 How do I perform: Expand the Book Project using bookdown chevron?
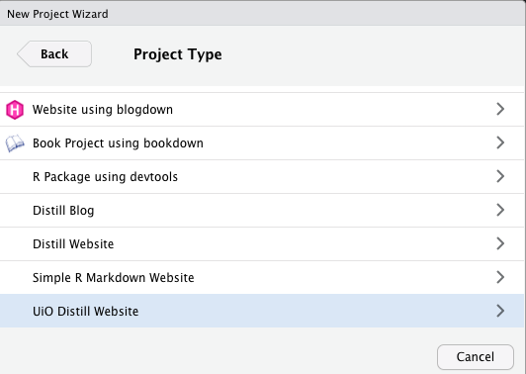(500, 142)
